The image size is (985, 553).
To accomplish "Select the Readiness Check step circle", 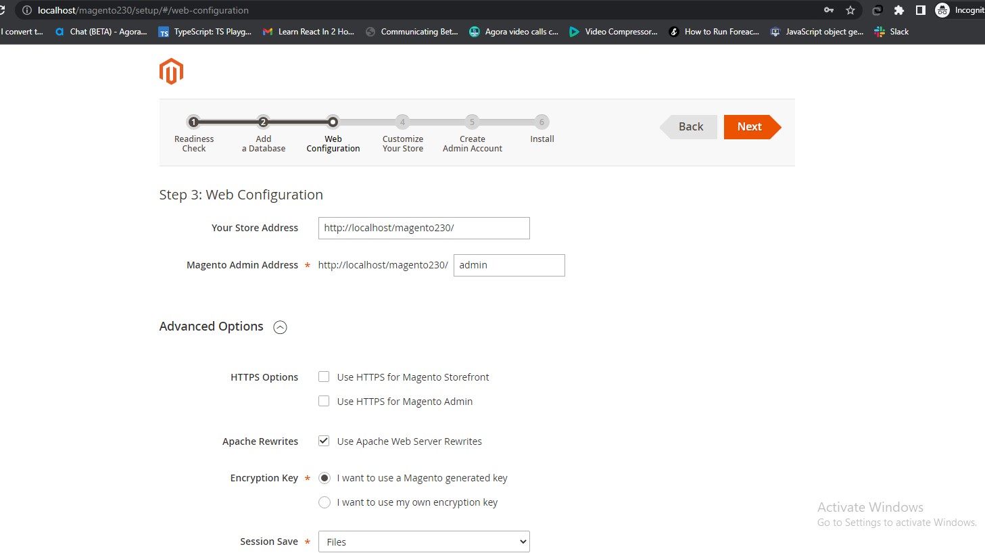I will (194, 122).
